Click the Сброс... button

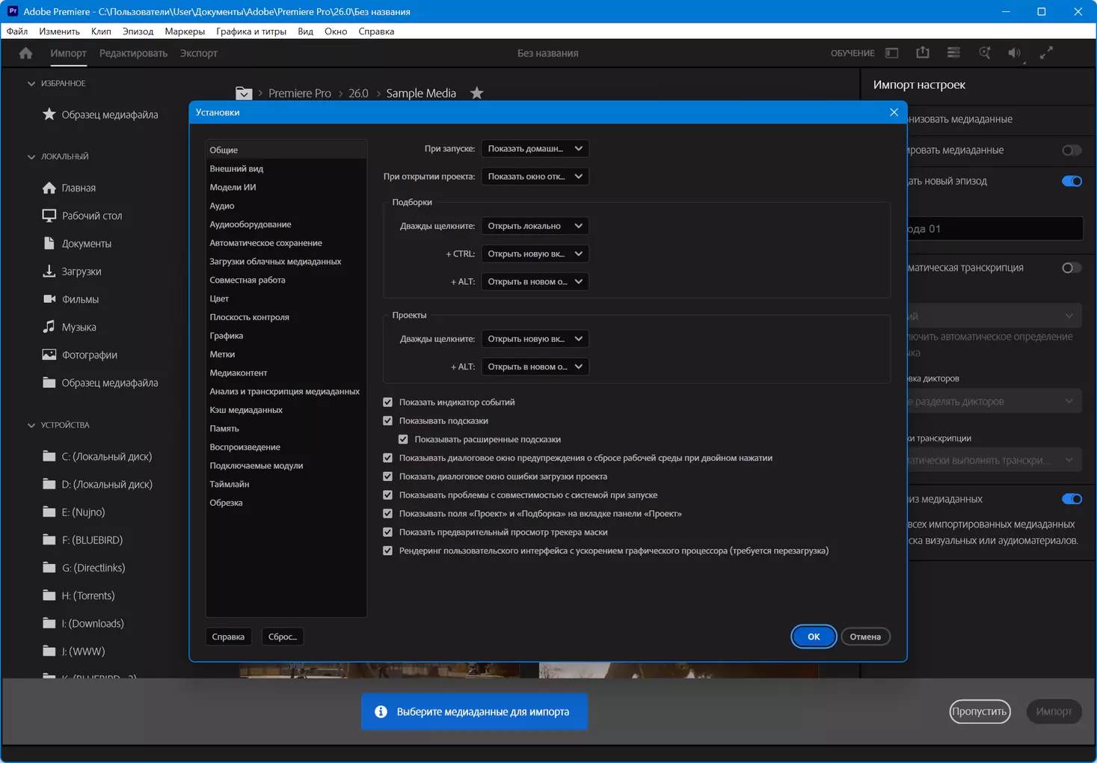[283, 637]
